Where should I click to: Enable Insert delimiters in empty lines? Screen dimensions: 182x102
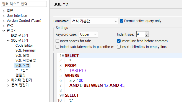(119, 47)
